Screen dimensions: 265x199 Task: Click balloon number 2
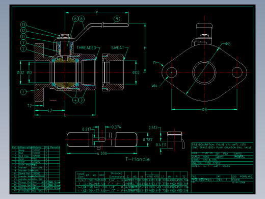point(23,48)
